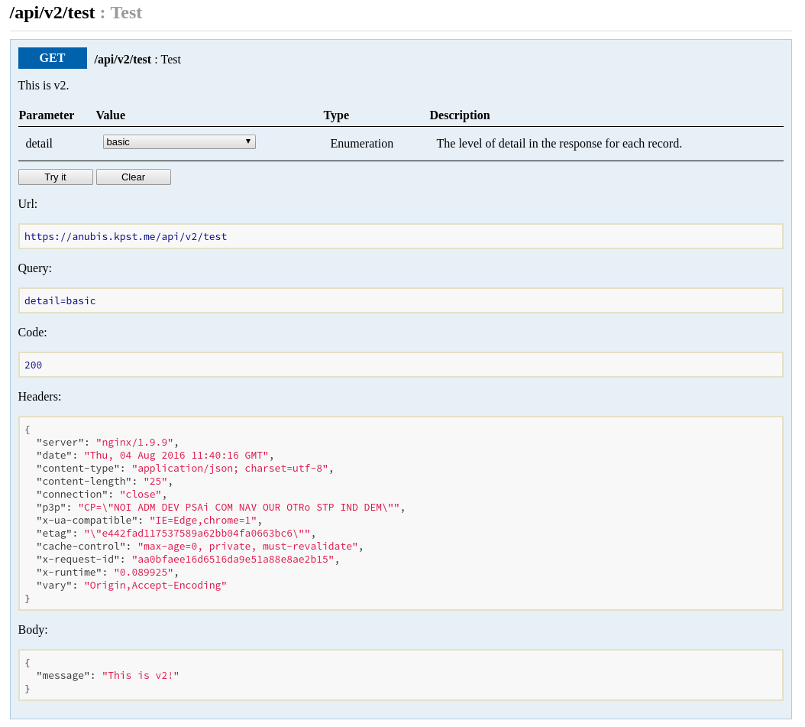Click the Enumeration type cell
Viewport: 805px width, 727px height.
click(362, 144)
